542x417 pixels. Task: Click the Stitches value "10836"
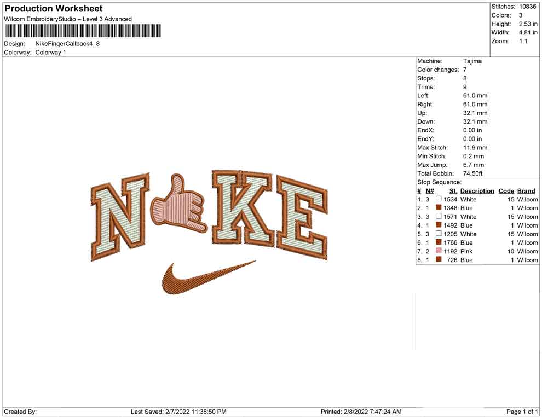click(x=527, y=7)
